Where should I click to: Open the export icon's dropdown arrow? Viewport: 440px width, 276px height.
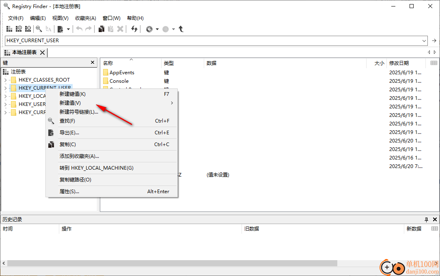pyautogui.click(x=68, y=29)
